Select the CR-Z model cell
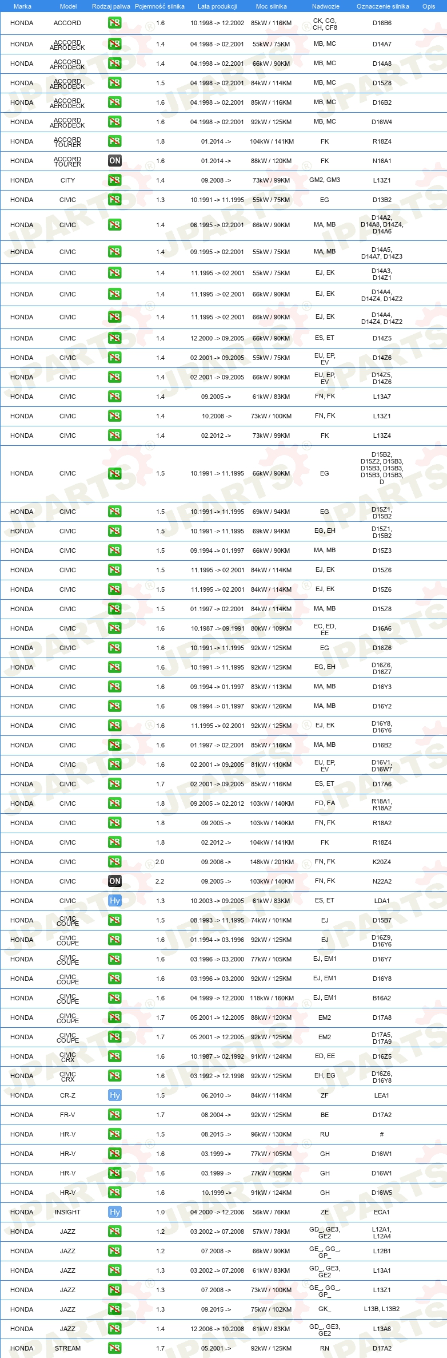Image resolution: width=447 pixels, height=1358 pixels. [67, 1095]
